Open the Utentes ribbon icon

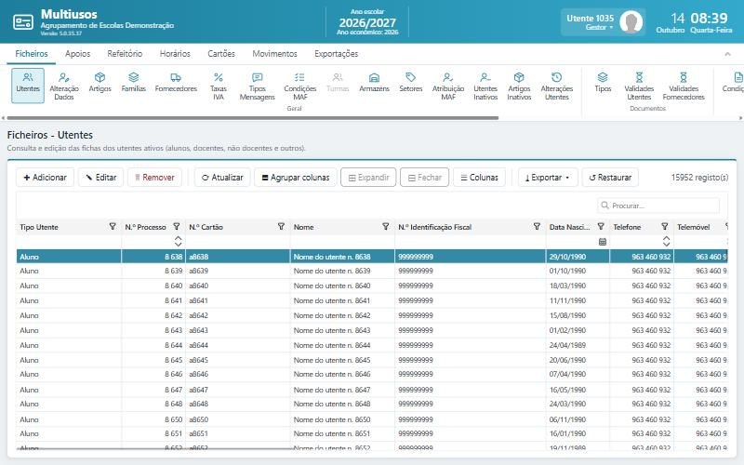pos(28,86)
